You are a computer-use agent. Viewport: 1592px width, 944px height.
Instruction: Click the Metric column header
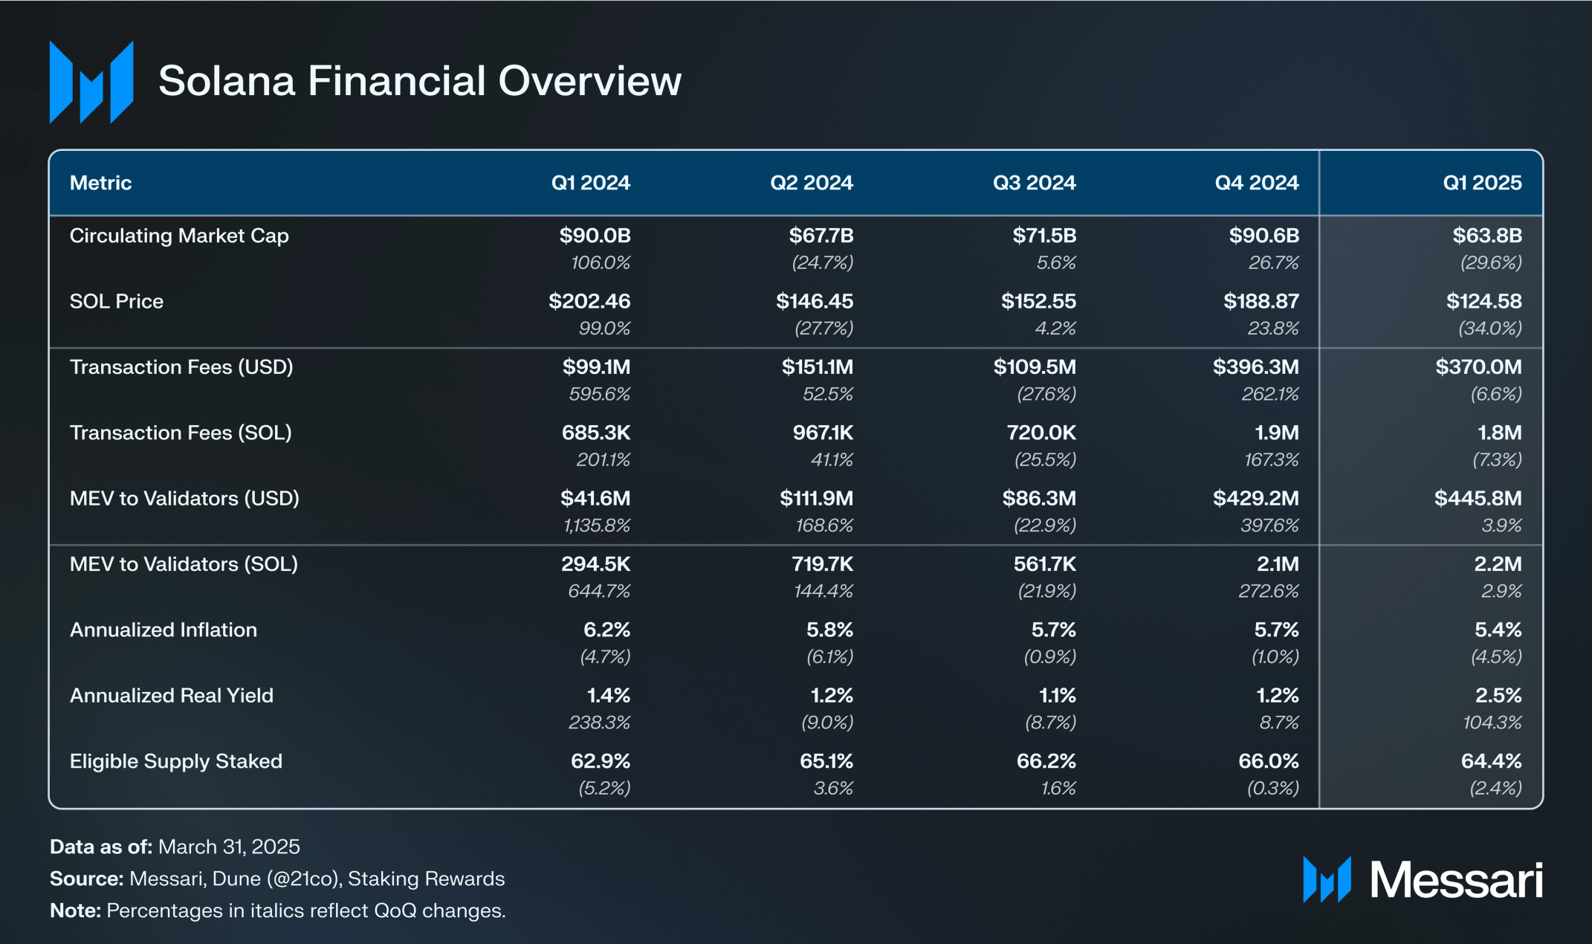point(100,183)
